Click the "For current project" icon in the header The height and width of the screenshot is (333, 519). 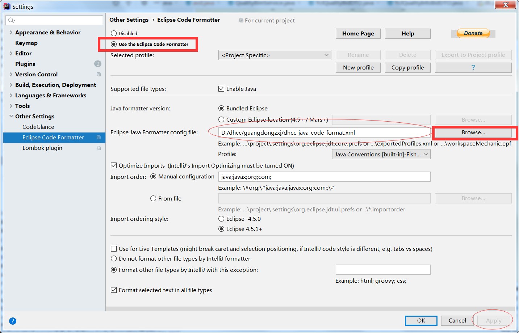point(241,20)
